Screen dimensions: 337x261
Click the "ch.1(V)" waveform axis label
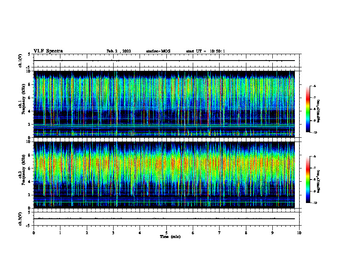click(20, 61)
